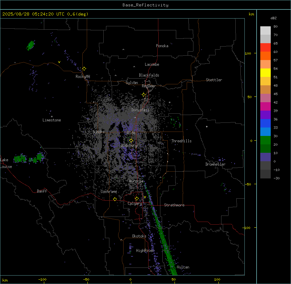Pick the purple 36-39 dBZ legend swatch
The image size is (291, 284).
point(265,115)
